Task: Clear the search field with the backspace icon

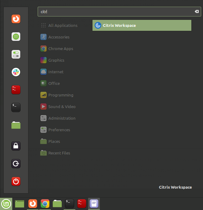Action: 197,12
